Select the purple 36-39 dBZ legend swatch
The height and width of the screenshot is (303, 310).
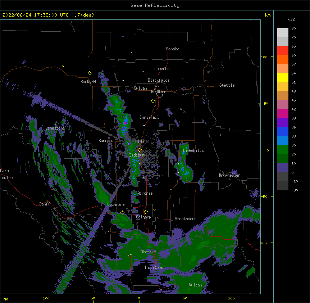[x=283, y=123]
